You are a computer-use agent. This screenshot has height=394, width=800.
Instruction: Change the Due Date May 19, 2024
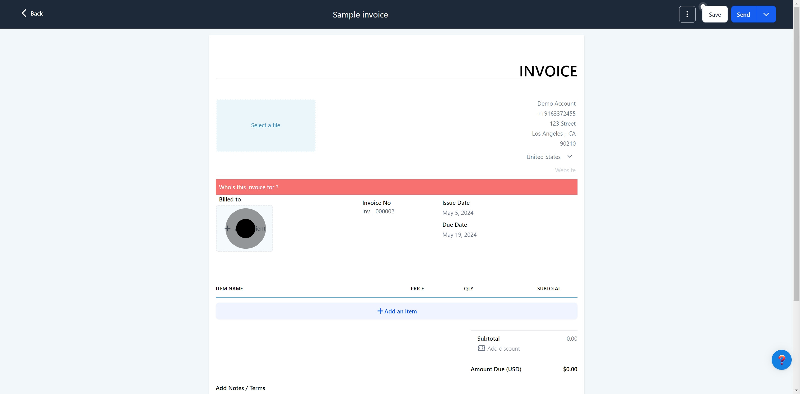459,235
